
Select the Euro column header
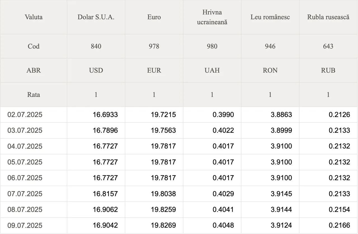[154, 17]
